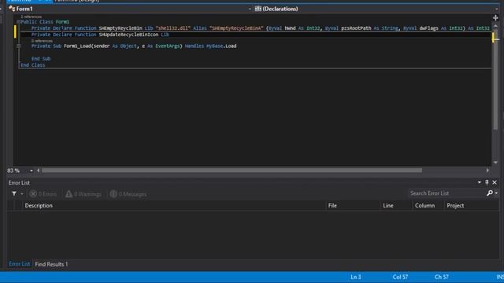Toggle the 0 Warnings filter
504x283 pixels.
pyautogui.click(x=83, y=194)
